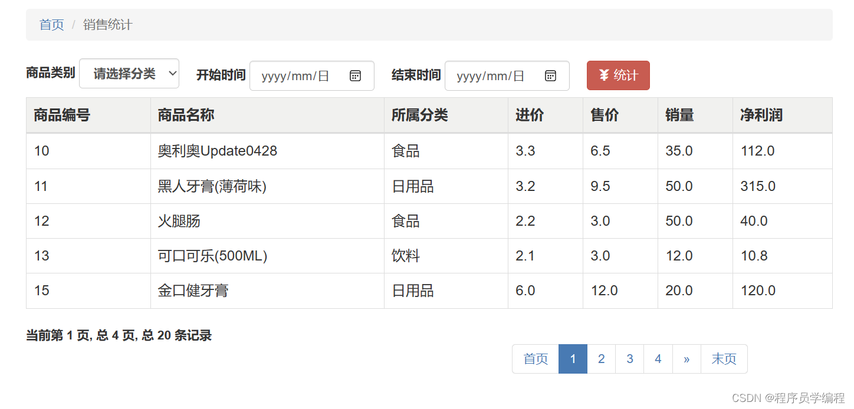Click the 净利润 column header
Image resolution: width=854 pixels, height=409 pixels.
click(x=783, y=115)
